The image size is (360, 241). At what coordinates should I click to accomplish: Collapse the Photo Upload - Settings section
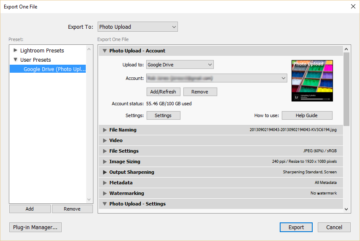pos(105,204)
